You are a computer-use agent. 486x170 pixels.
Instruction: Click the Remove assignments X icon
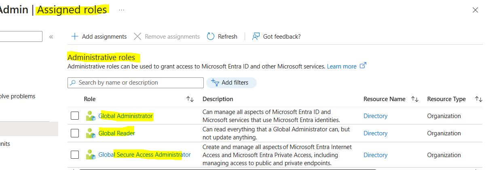coord(137,36)
